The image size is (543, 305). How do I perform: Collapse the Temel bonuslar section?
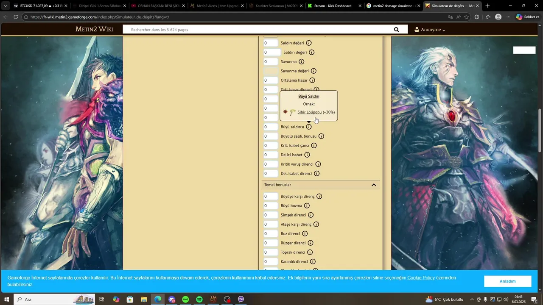coord(374,185)
